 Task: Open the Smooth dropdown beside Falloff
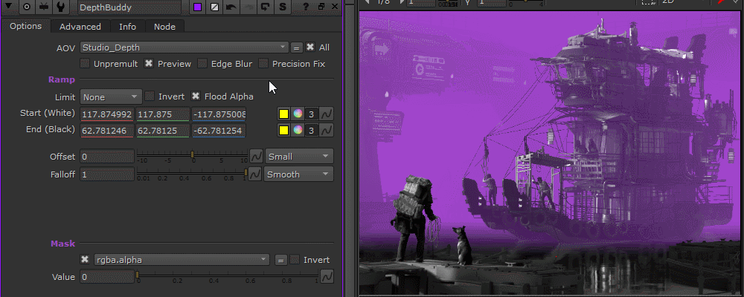coord(299,174)
